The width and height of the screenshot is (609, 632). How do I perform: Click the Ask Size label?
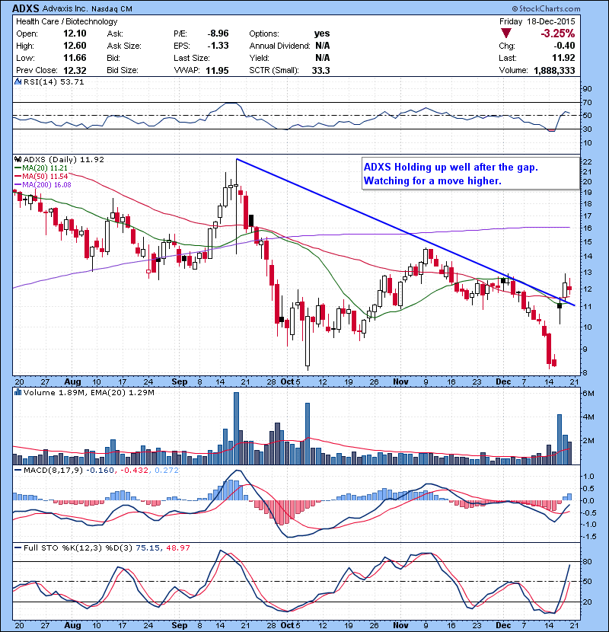[x=124, y=46]
